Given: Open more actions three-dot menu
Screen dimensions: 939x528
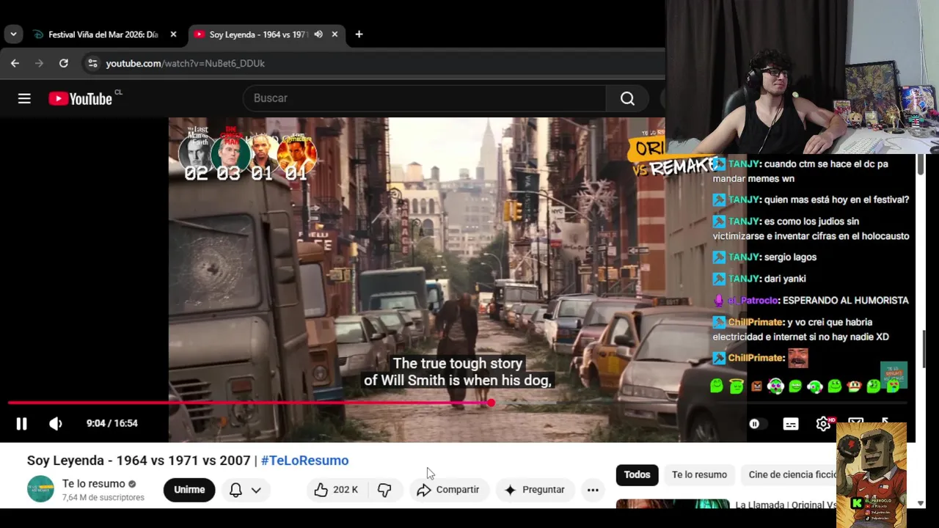Looking at the screenshot, I should click(593, 490).
